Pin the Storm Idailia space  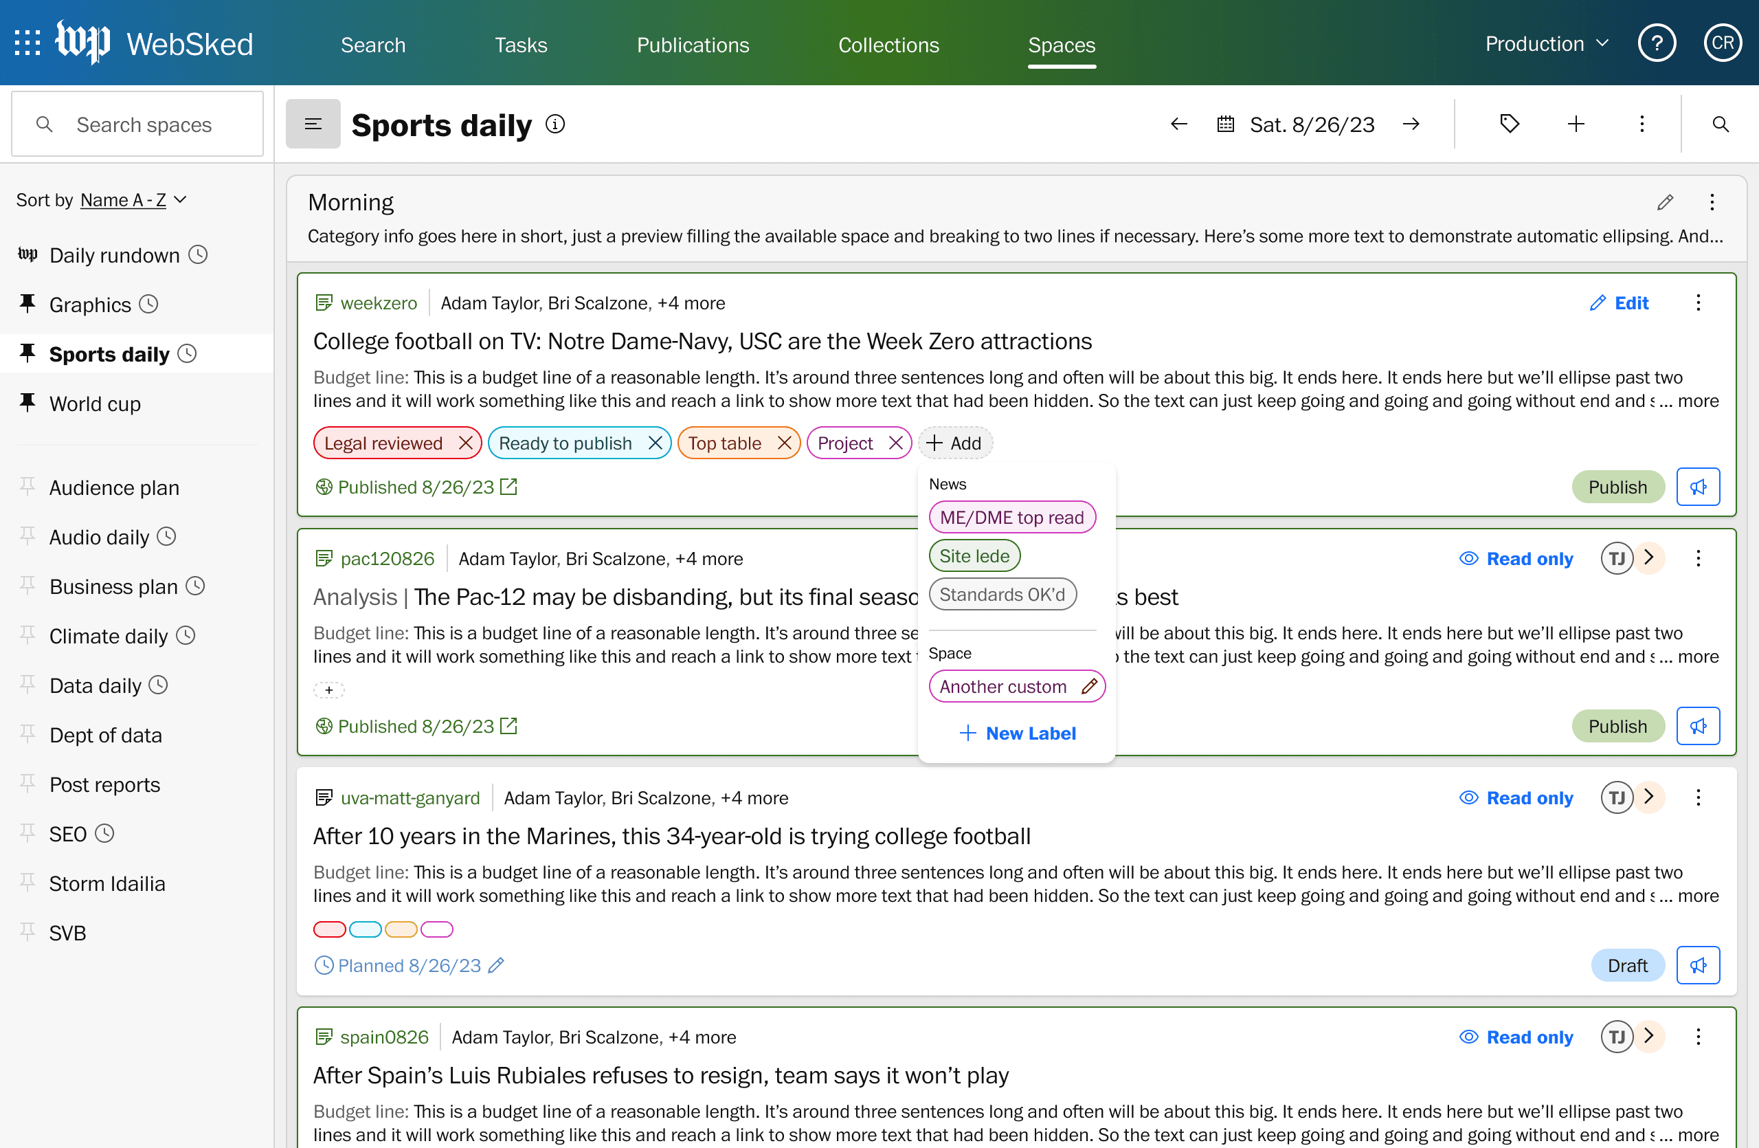[x=27, y=883]
